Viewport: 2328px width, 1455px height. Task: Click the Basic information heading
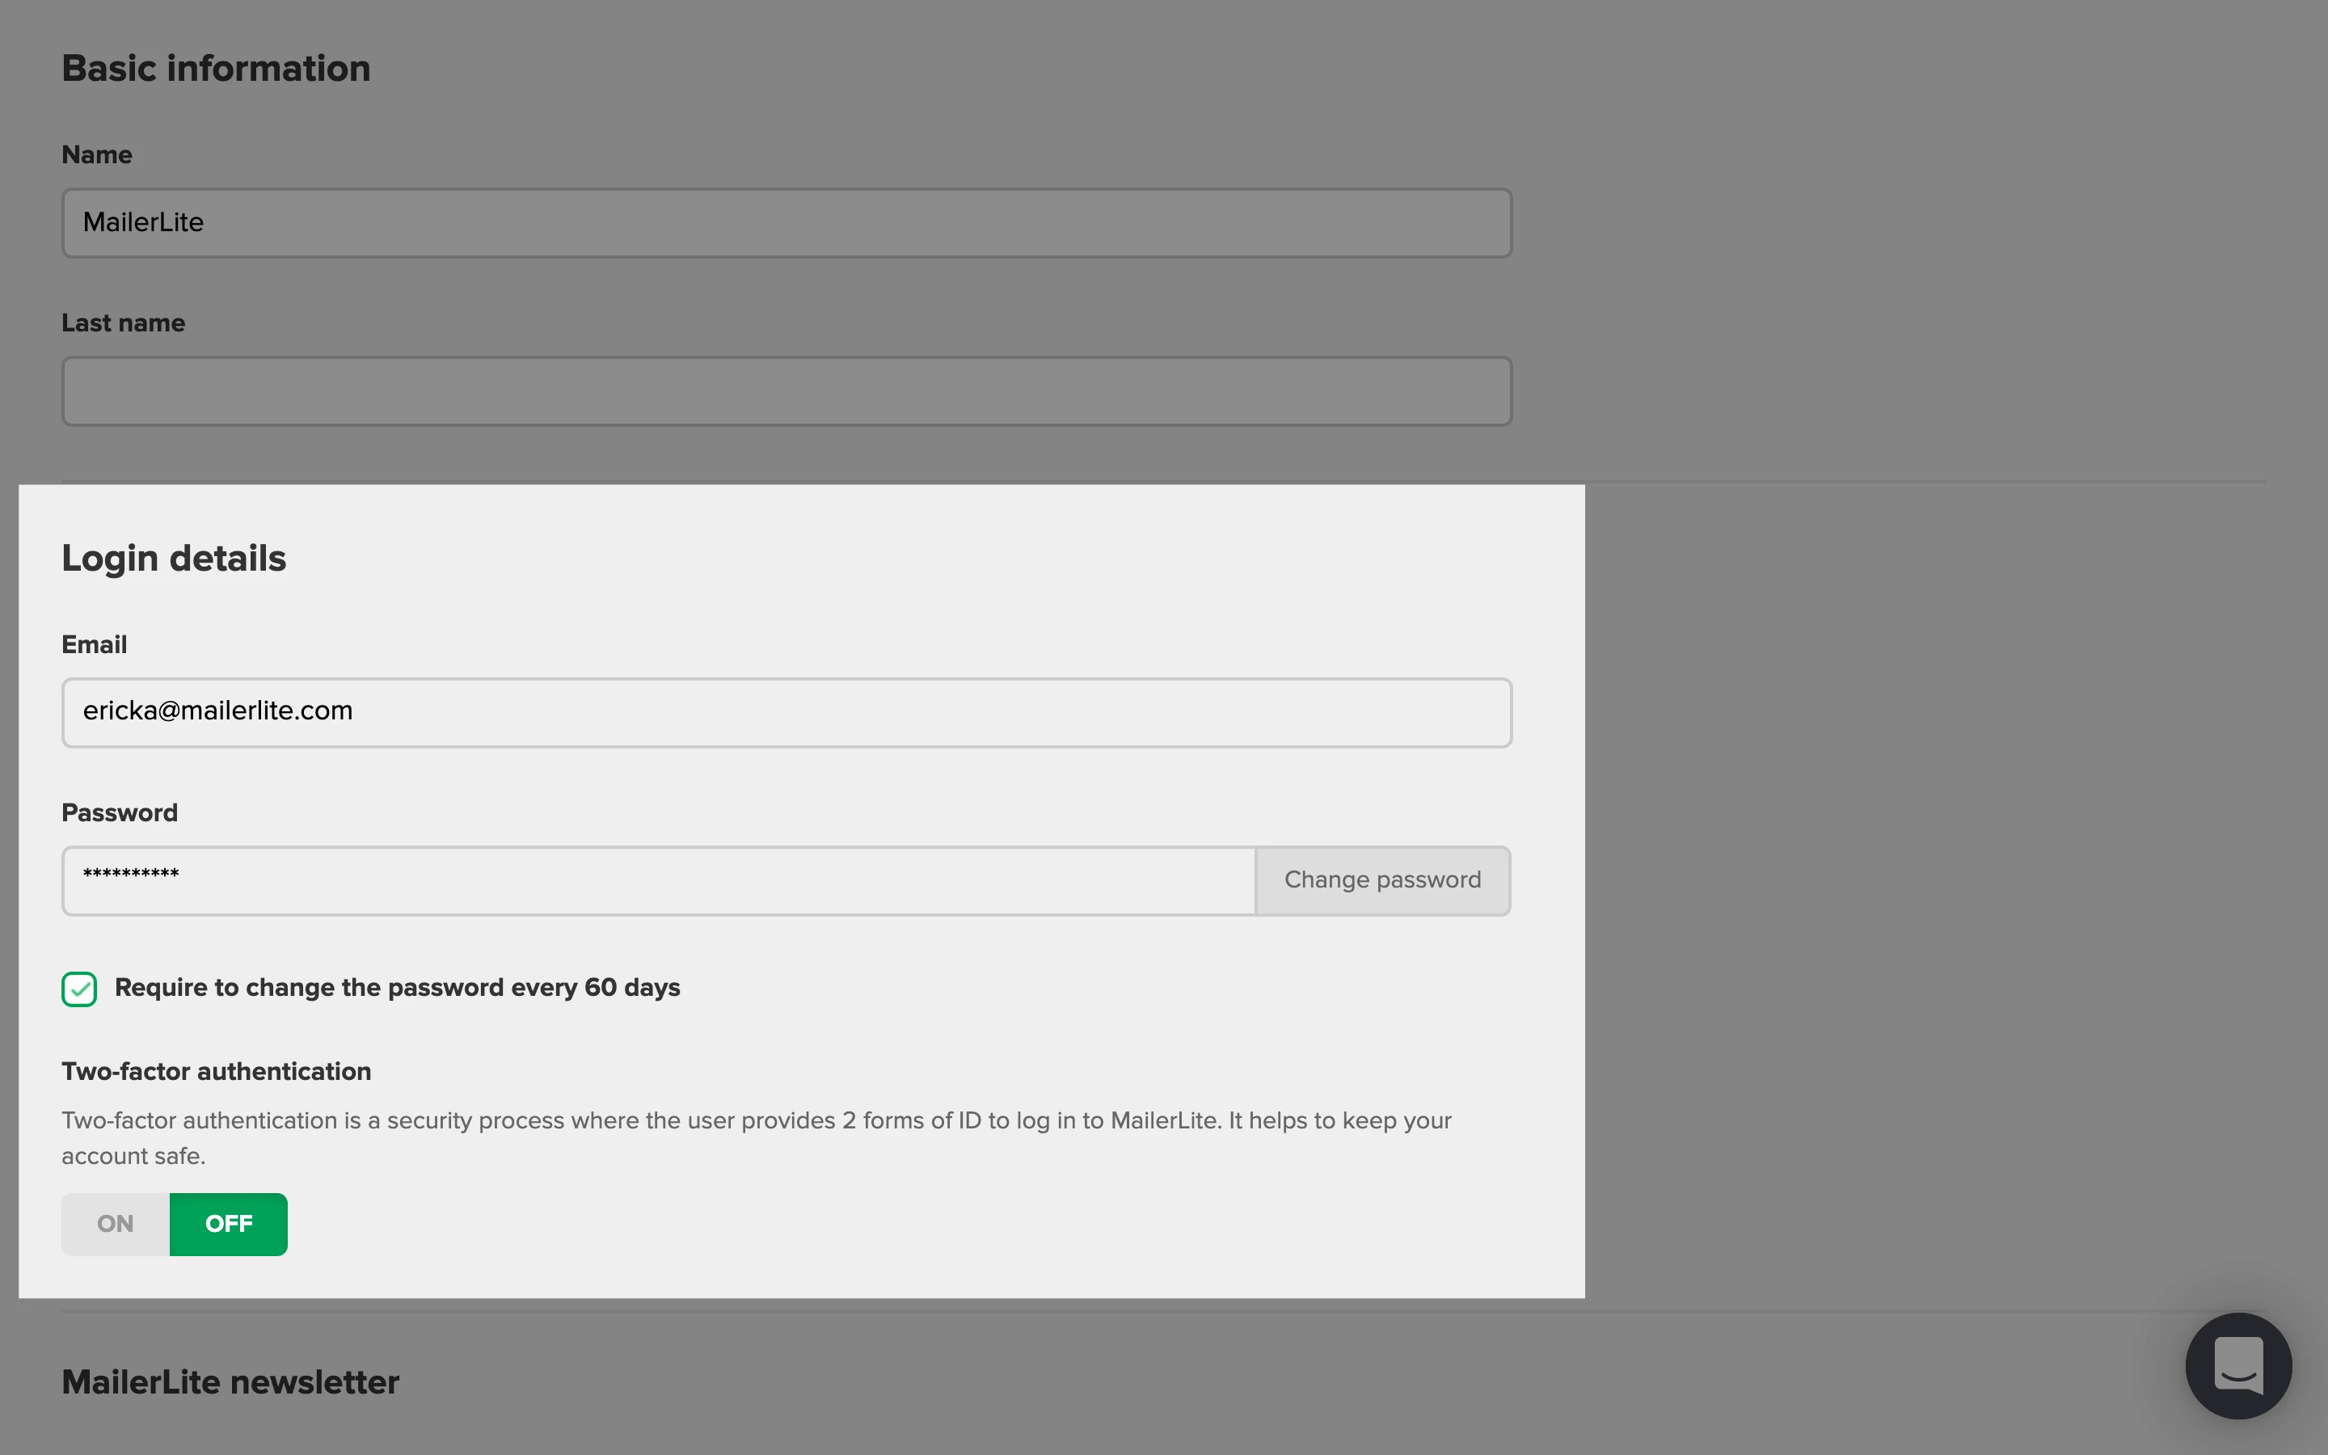click(216, 69)
